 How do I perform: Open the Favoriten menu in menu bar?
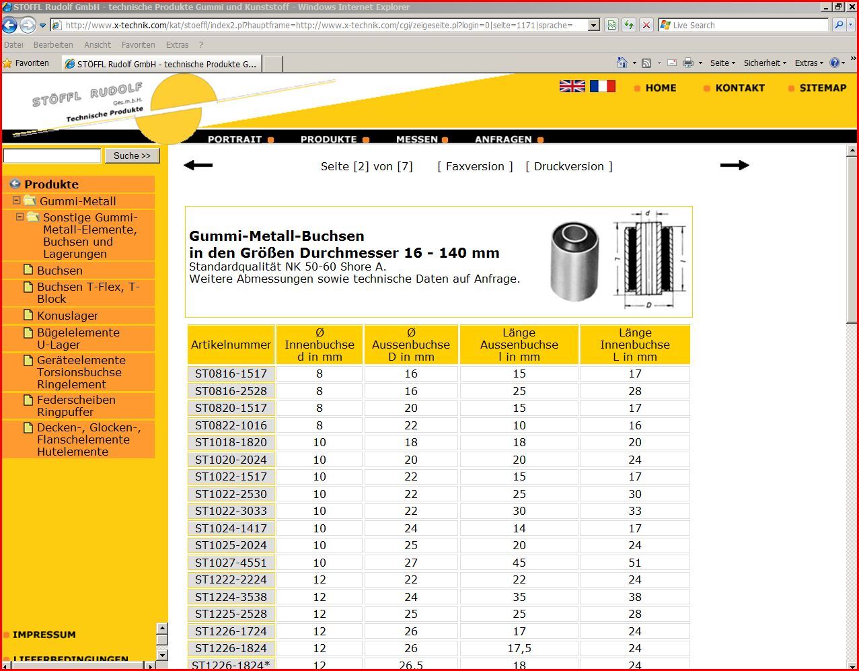[138, 44]
